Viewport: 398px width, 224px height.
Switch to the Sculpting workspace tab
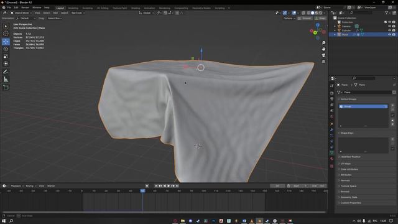coord(88,8)
